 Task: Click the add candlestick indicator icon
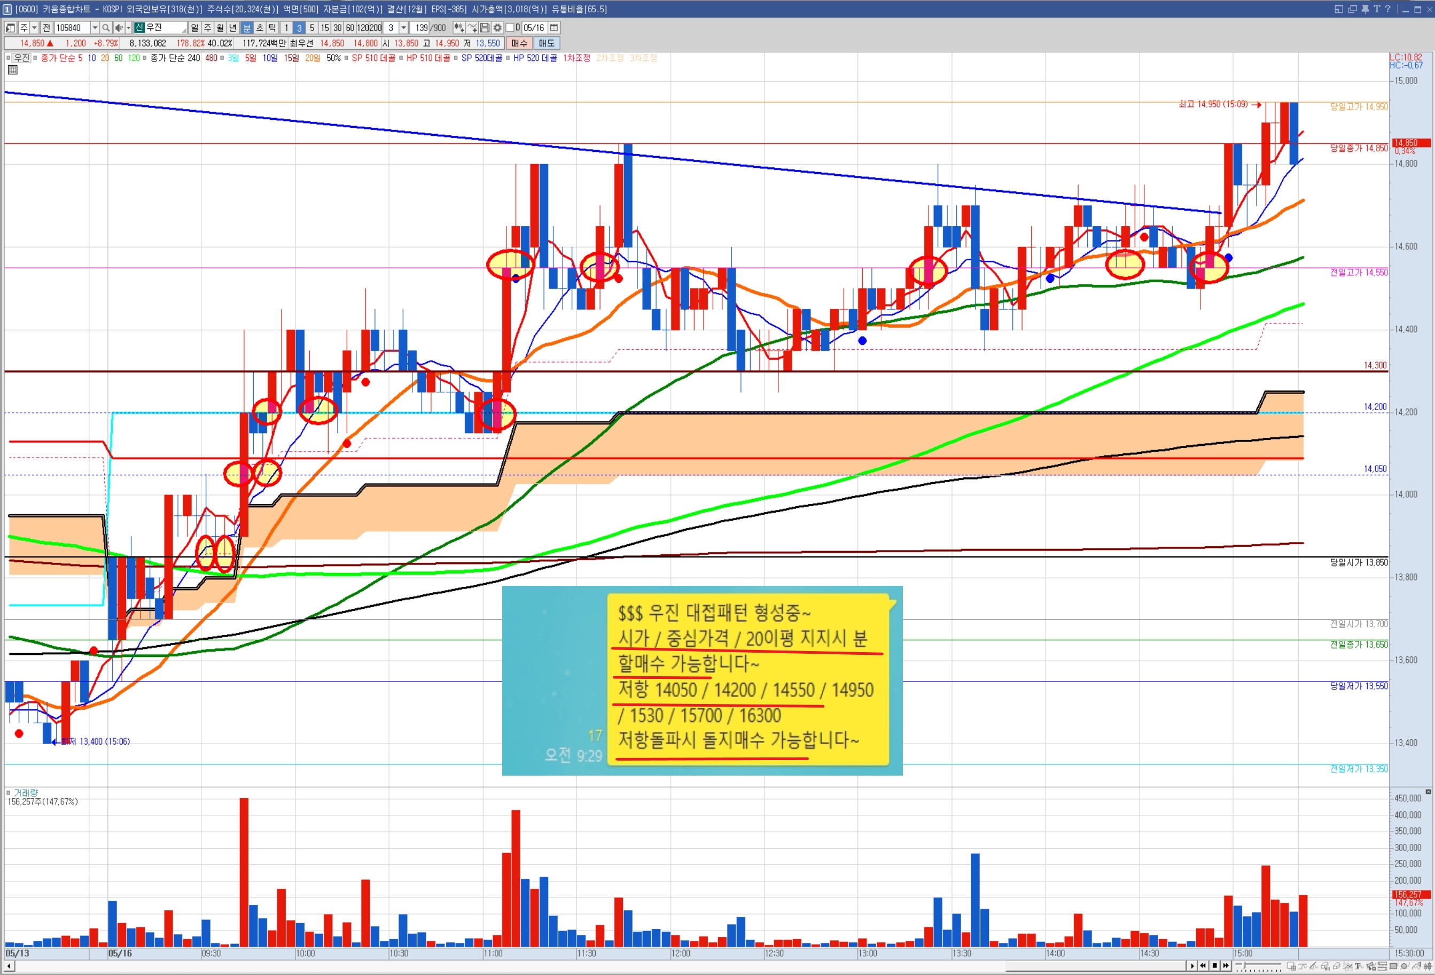click(459, 28)
